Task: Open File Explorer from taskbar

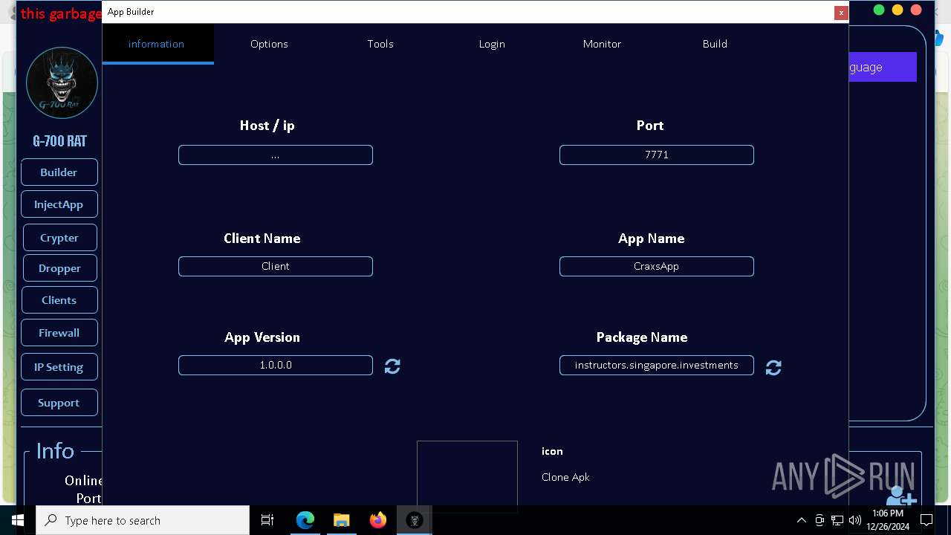Action: pos(341,520)
